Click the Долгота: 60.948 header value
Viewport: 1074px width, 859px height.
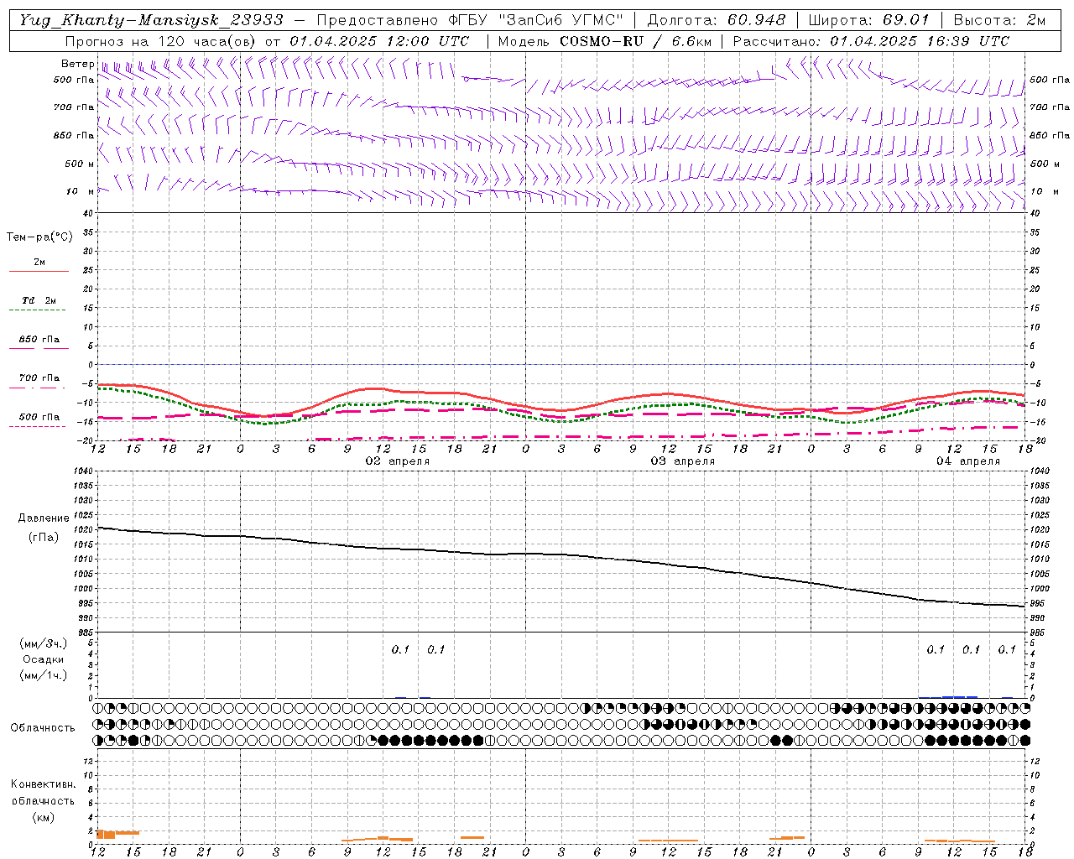717,20
